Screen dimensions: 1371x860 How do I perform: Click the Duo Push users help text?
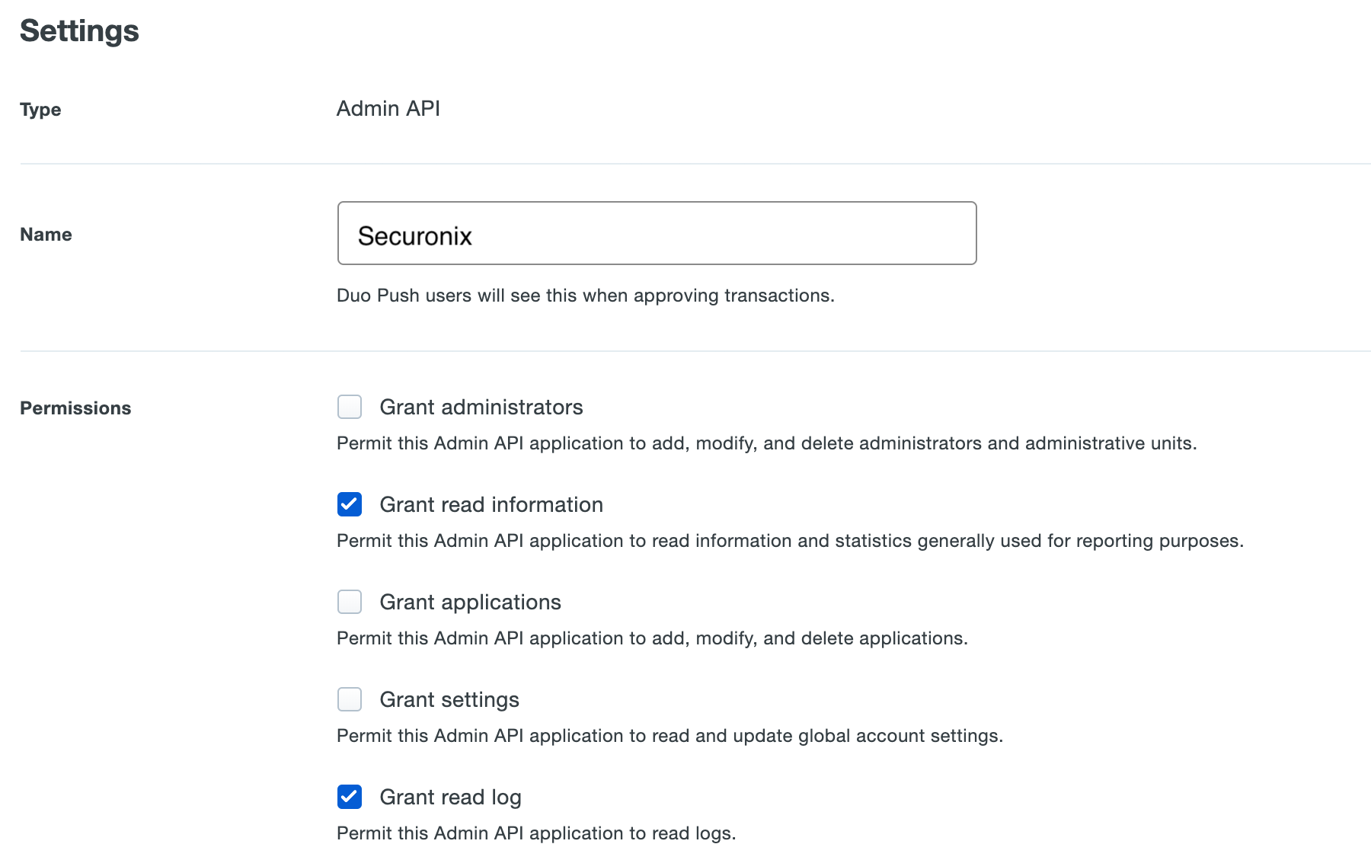[585, 296]
